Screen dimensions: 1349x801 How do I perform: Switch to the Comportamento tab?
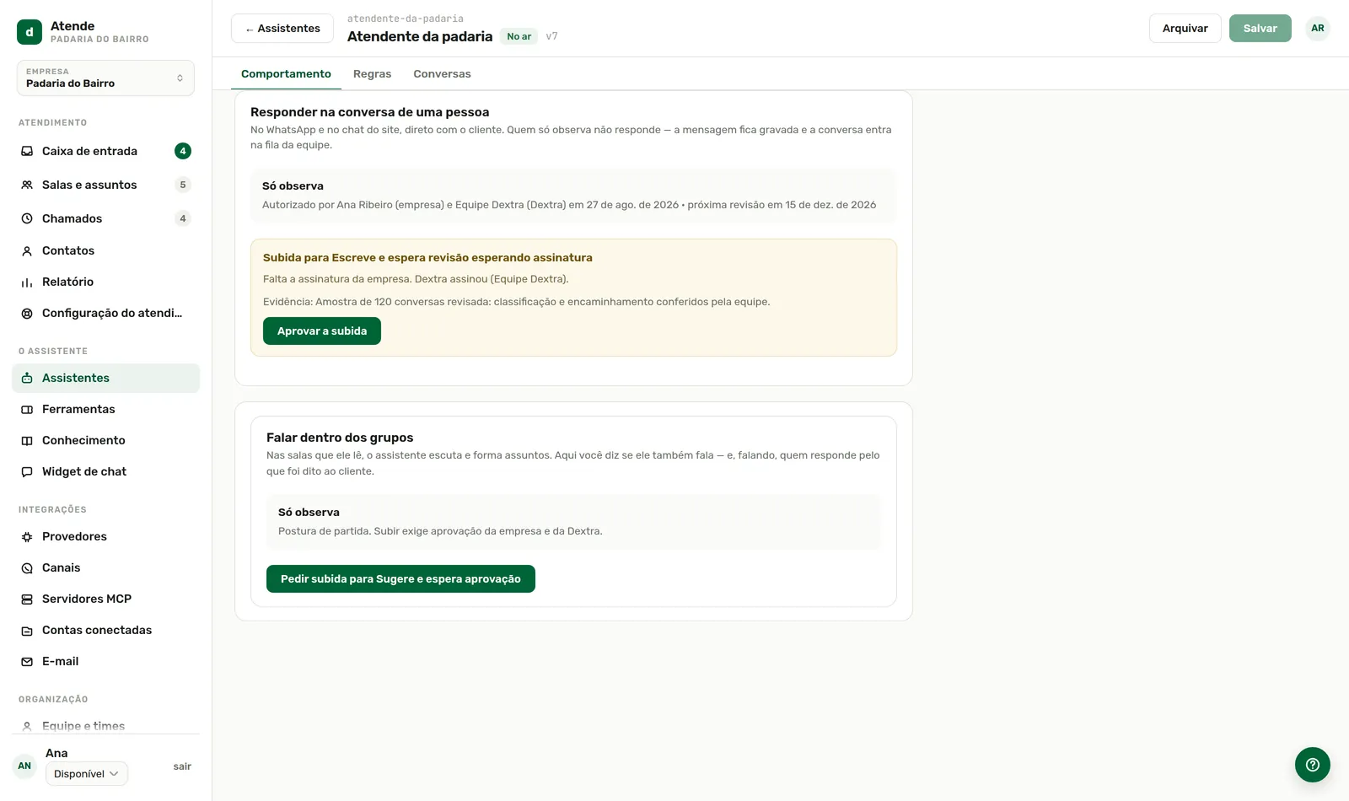pyautogui.click(x=286, y=73)
